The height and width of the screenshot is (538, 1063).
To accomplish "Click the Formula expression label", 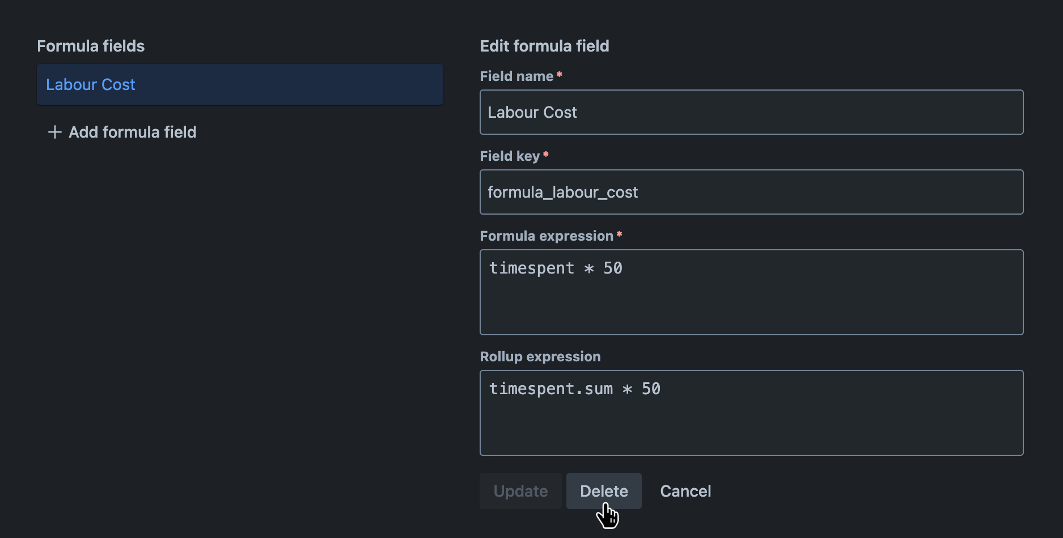I will point(546,236).
